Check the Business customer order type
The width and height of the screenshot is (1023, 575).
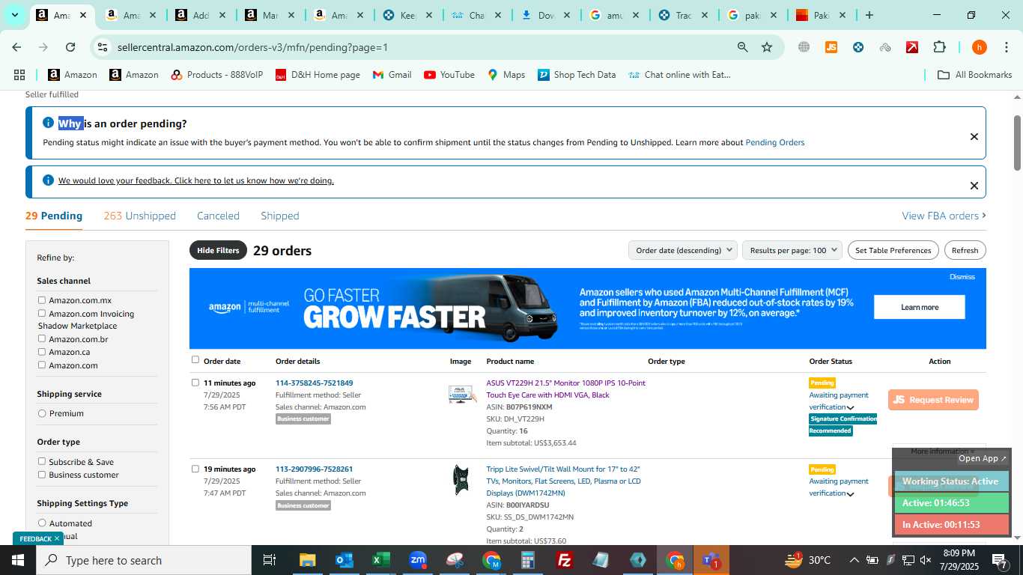42,475
